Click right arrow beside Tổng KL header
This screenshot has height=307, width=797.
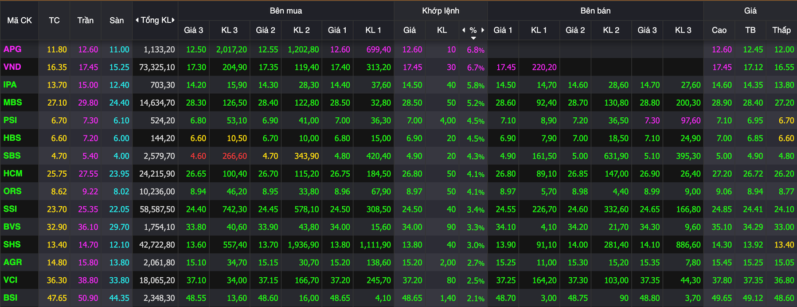[x=174, y=20]
